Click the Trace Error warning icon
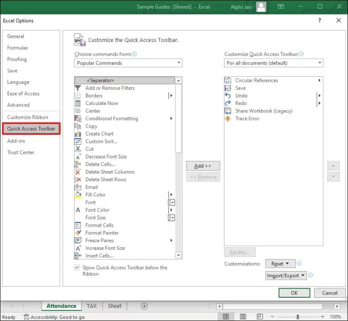This screenshot has width=348, height=321. pyautogui.click(x=227, y=119)
